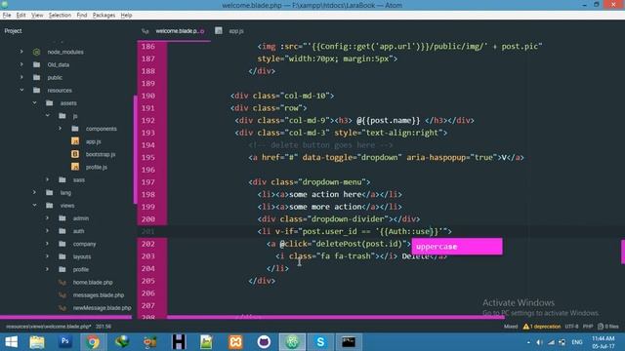
Task: Click the line number 195 in gutter
Action: 147,157
